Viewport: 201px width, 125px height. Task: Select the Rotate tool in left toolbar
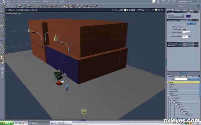coord(2,21)
